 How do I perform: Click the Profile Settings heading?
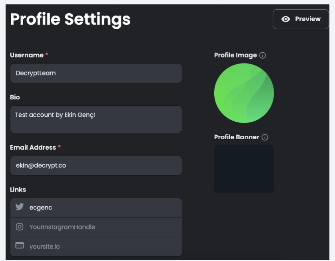pos(70,20)
